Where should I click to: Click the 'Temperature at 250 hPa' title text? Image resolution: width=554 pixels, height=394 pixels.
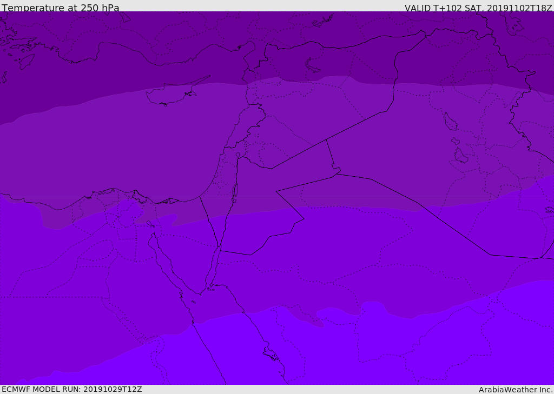[x=61, y=8]
